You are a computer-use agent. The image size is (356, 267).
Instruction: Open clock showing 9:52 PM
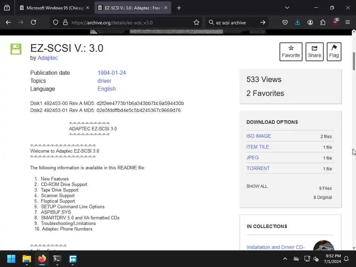coord(332,259)
